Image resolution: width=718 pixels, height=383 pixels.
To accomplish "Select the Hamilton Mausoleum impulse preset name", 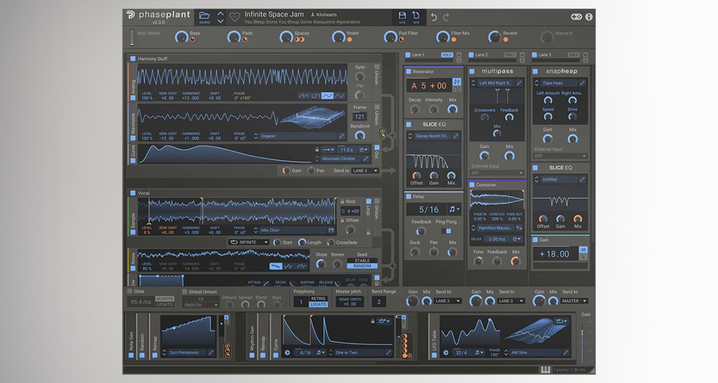I will pos(495,228).
